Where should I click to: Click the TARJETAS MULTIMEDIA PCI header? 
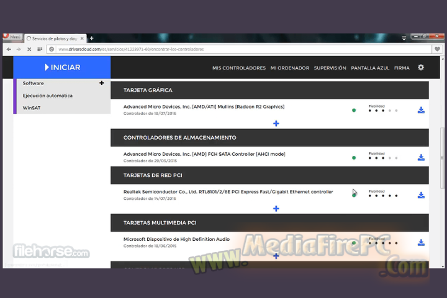click(269, 223)
